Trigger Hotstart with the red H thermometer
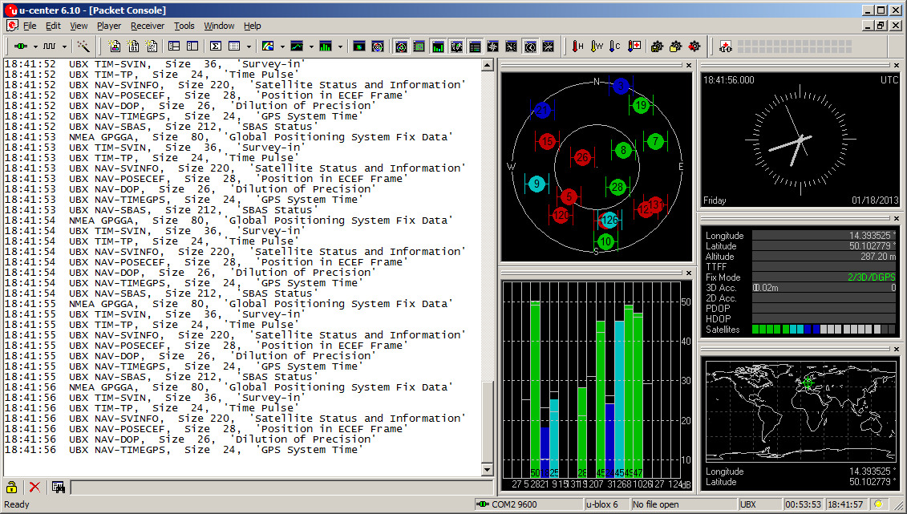The image size is (907, 514). click(x=578, y=47)
